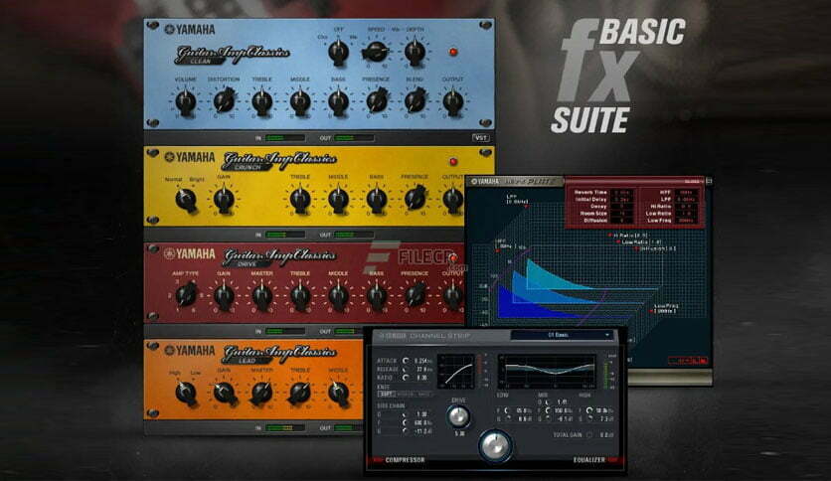The width and height of the screenshot is (831, 481).
Task: Click the Gain knob on the Crunch amp
Action: point(224,199)
